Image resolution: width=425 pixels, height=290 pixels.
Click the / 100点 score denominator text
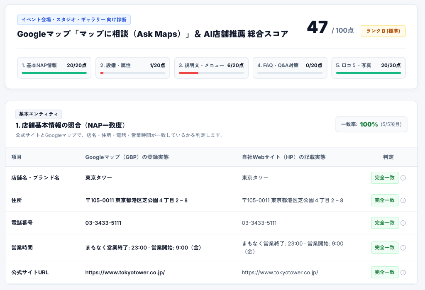(342, 30)
